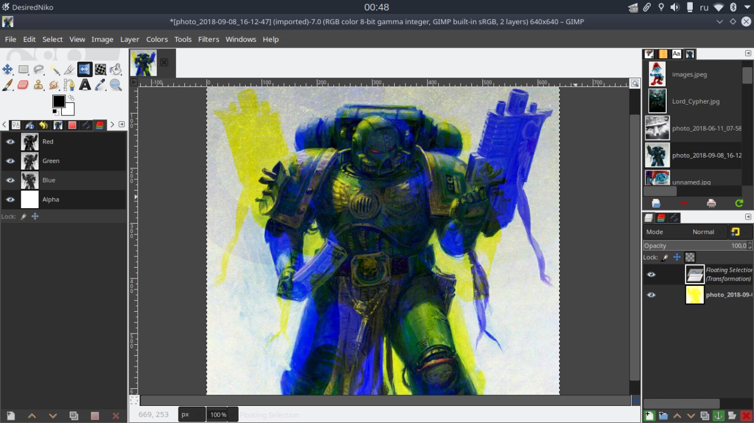Open the left dock tab configuration menu
Screen dimensions: 754x423
[x=122, y=125]
